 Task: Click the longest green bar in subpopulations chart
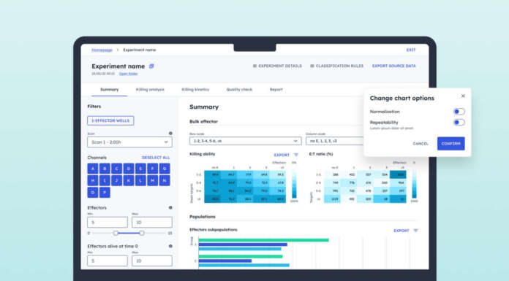(x=263, y=240)
